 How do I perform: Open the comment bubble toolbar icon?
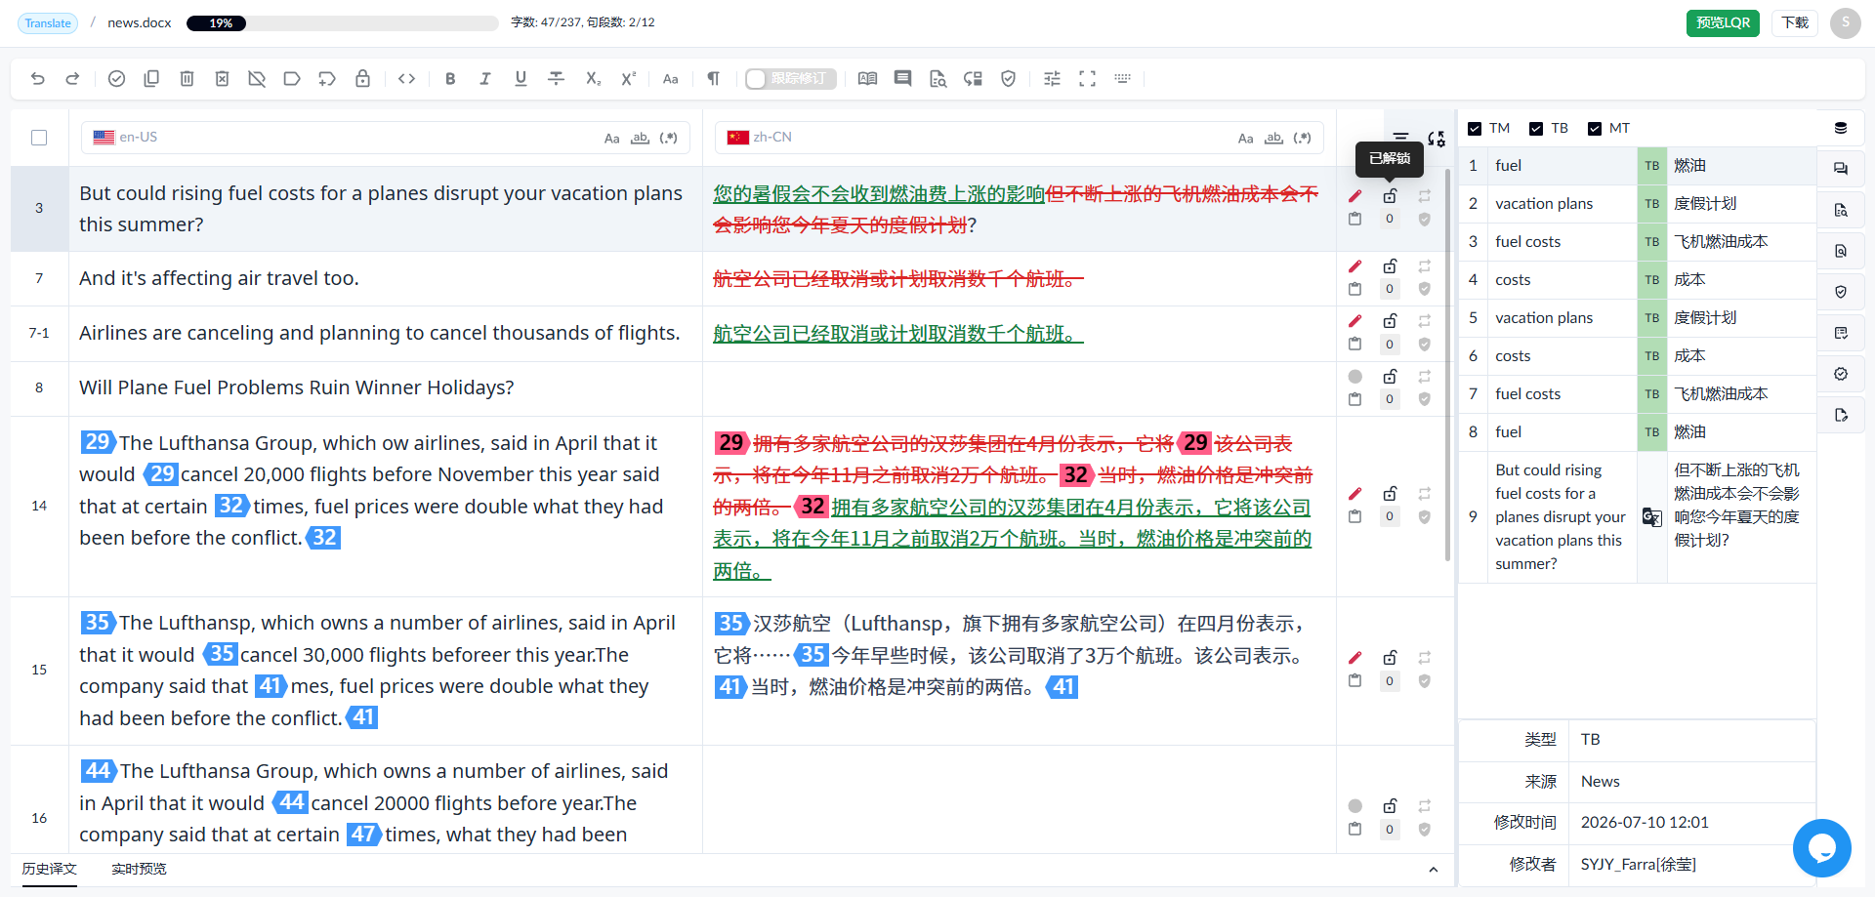pos(902,79)
